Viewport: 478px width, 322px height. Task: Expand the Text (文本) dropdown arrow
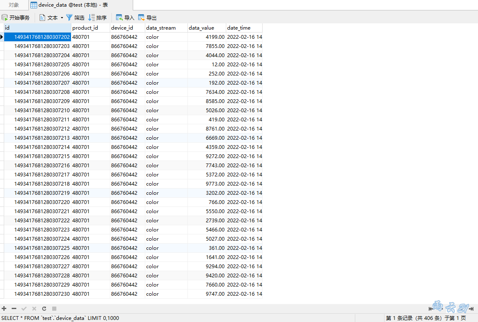[62, 18]
